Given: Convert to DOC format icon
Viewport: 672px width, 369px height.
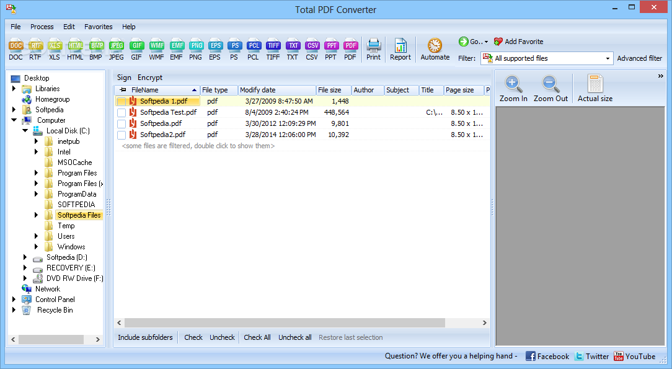Looking at the screenshot, I should tap(16, 50).
